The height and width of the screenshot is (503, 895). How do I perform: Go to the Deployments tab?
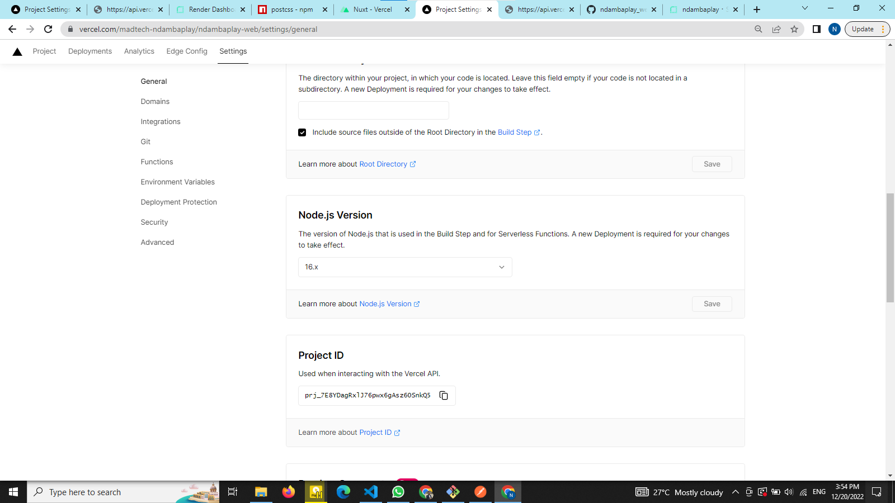pyautogui.click(x=90, y=51)
